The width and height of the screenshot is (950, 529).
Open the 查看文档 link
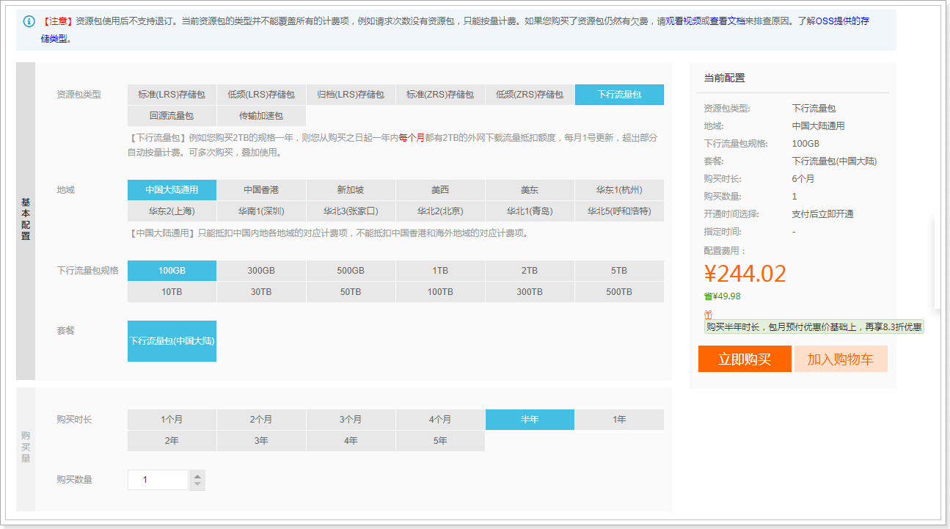[x=727, y=21]
